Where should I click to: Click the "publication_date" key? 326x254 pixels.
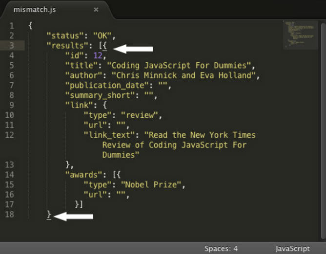107,86
